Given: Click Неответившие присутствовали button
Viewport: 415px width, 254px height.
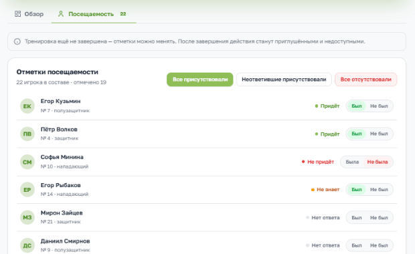Looking at the screenshot, I should pyautogui.click(x=284, y=80).
